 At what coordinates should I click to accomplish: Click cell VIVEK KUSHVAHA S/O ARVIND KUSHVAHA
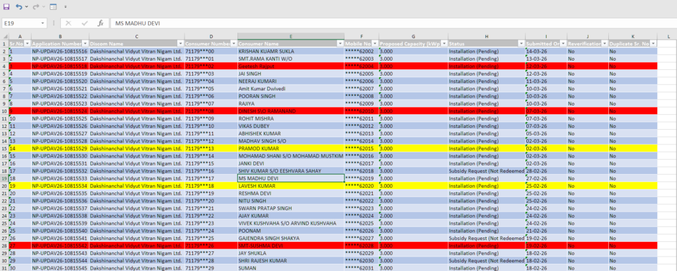[x=291, y=223]
